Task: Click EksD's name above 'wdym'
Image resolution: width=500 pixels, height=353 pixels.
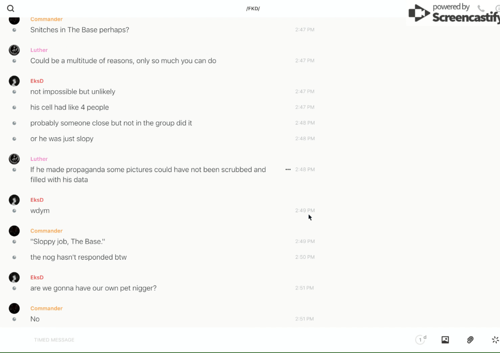Action: pyautogui.click(x=37, y=200)
